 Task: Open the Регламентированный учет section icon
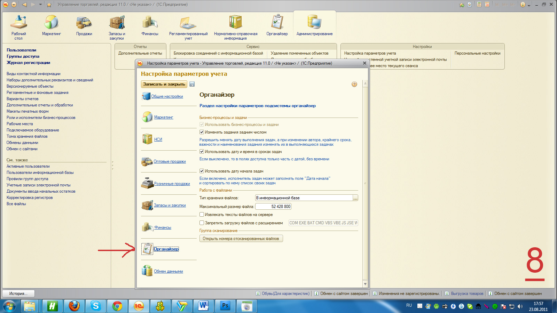coord(188,22)
